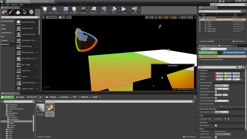Toggle visibility eye for Floor
Viewport: 247px width, 139px height.
[x=200, y=24]
